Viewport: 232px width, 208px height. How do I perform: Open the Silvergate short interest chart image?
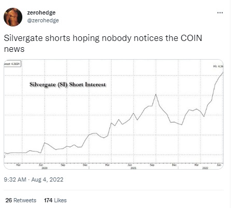click(x=114, y=114)
